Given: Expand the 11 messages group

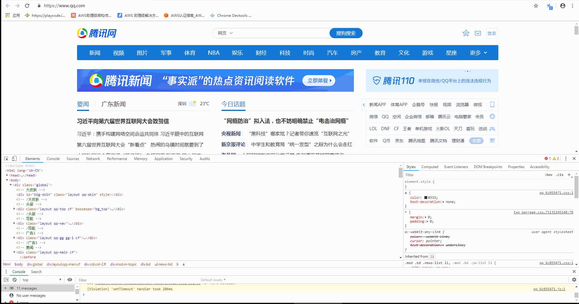Looking at the screenshot, I should point(5,288).
